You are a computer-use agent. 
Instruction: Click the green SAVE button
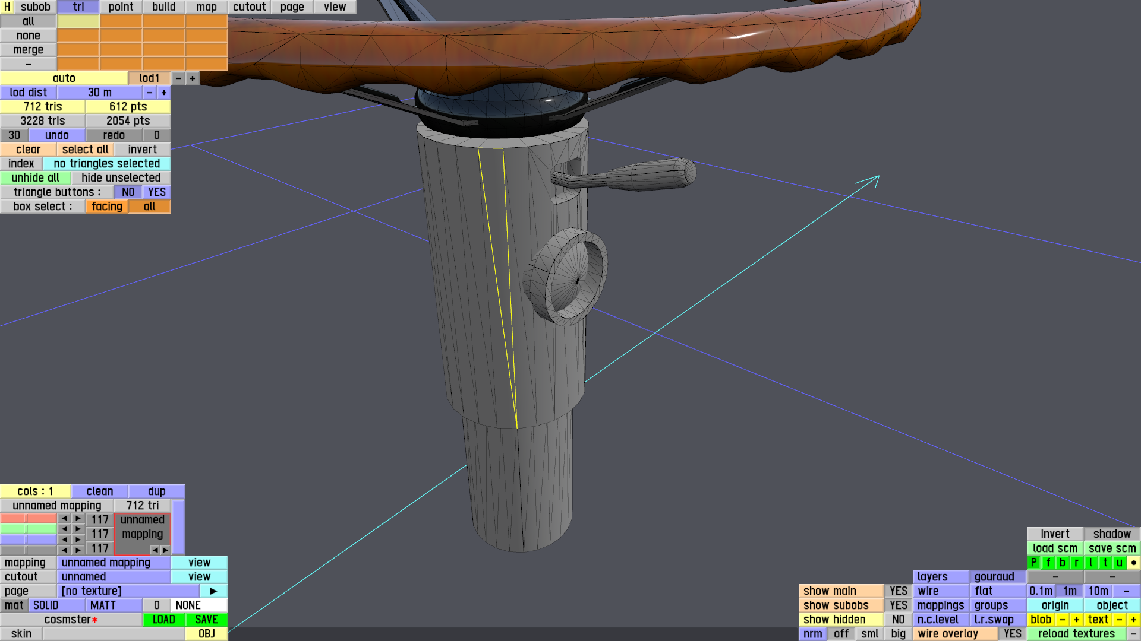(x=206, y=619)
